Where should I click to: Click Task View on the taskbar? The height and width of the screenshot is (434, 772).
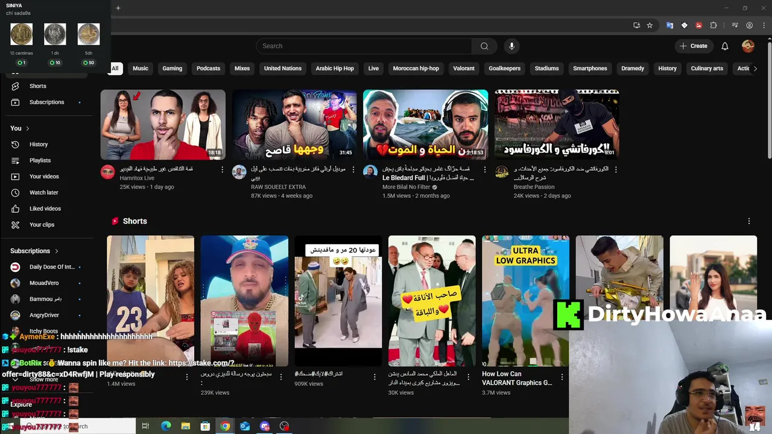tap(145, 426)
